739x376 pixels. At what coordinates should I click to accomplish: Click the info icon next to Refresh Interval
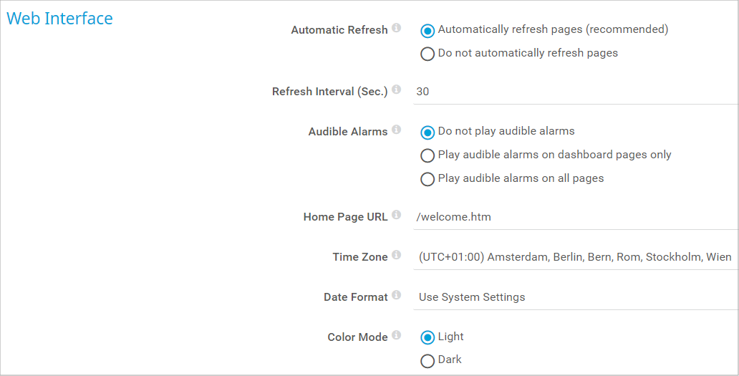[x=397, y=90]
